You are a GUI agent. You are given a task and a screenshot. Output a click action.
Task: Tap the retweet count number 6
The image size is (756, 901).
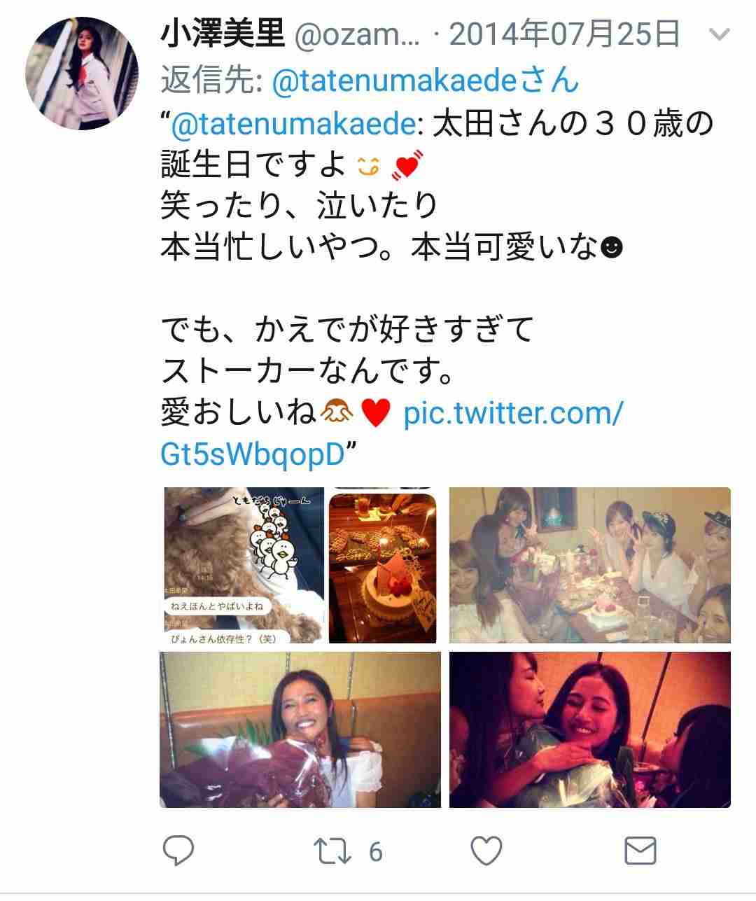point(375,852)
